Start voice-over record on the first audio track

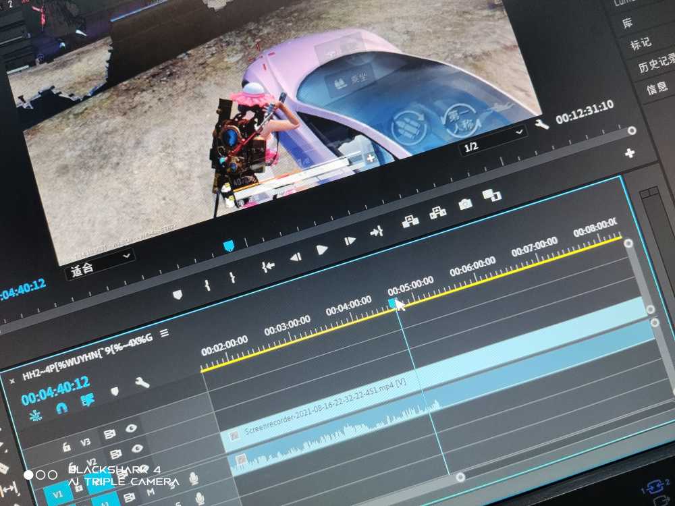pos(194,478)
